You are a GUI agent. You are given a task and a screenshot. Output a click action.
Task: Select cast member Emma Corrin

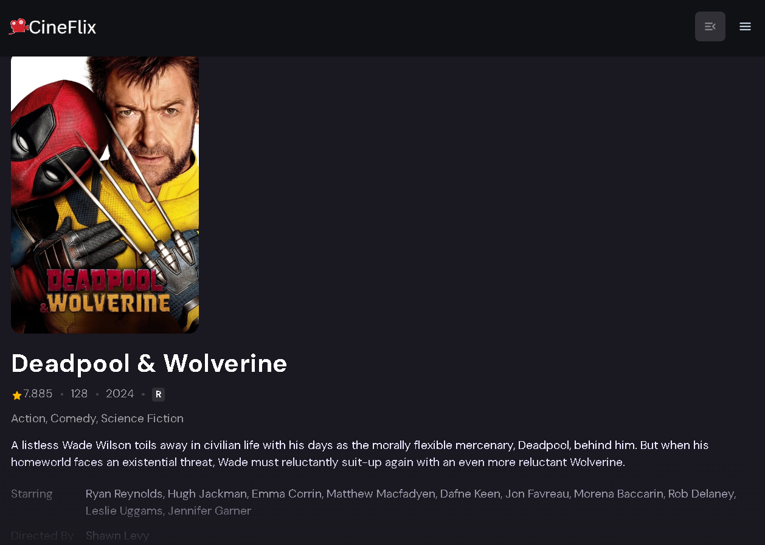tap(286, 494)
